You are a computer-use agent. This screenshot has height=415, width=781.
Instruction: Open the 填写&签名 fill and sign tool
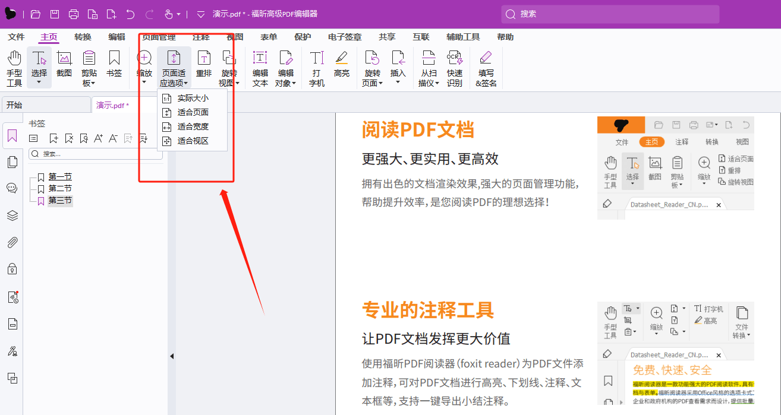(x=486, y=69)
